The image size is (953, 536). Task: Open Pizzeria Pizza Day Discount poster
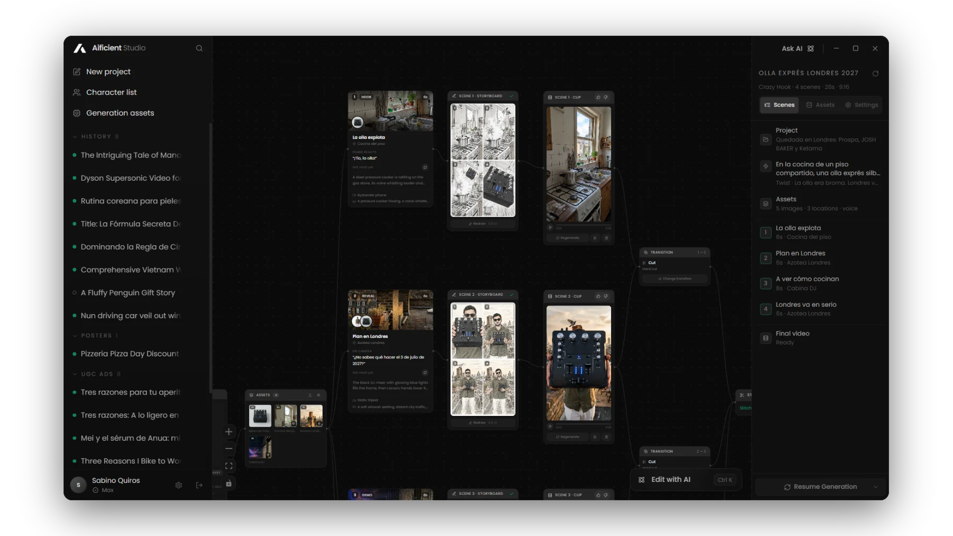point(130,354)
